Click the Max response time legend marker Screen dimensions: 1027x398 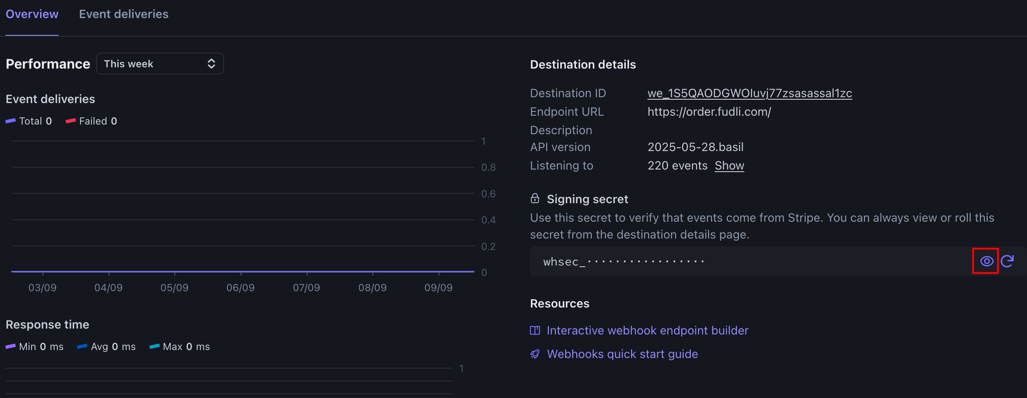coord(155,347)
